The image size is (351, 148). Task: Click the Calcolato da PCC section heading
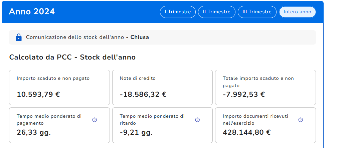click(x=72, y=57)
